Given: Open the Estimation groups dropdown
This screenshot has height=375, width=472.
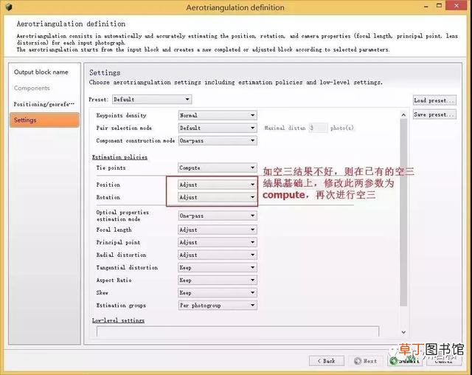Looking at the screenshot, I should coord(218,306).
